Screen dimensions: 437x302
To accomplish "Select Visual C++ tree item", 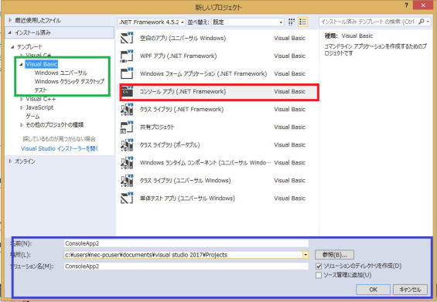I will [x=41, y=99].
